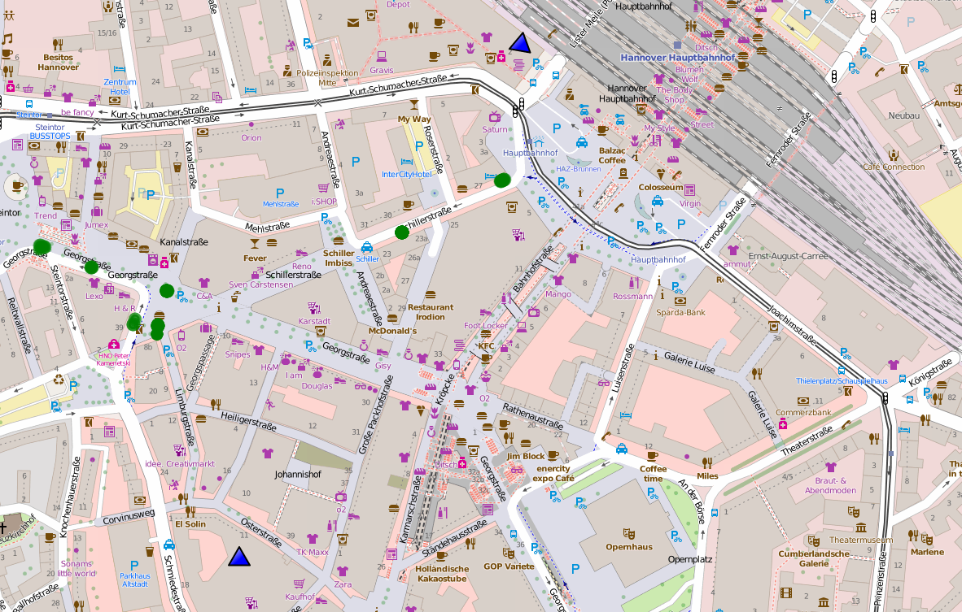Click the info icon left of Galerie Luise
The width and height of the screenshot is (962, 612).
(x=656, y=356)
